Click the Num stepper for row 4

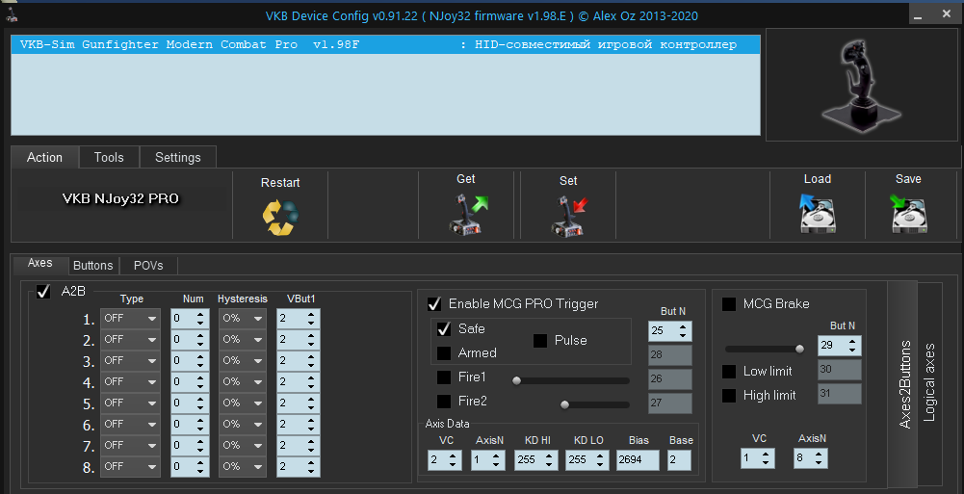pyautogui.click(x=189, y=382)
